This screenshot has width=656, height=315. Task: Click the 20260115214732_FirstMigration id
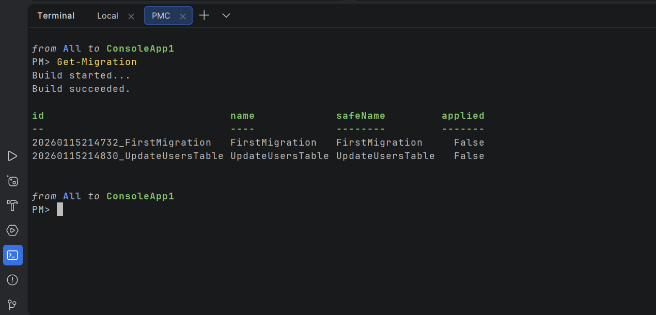[x=121, y=143]
